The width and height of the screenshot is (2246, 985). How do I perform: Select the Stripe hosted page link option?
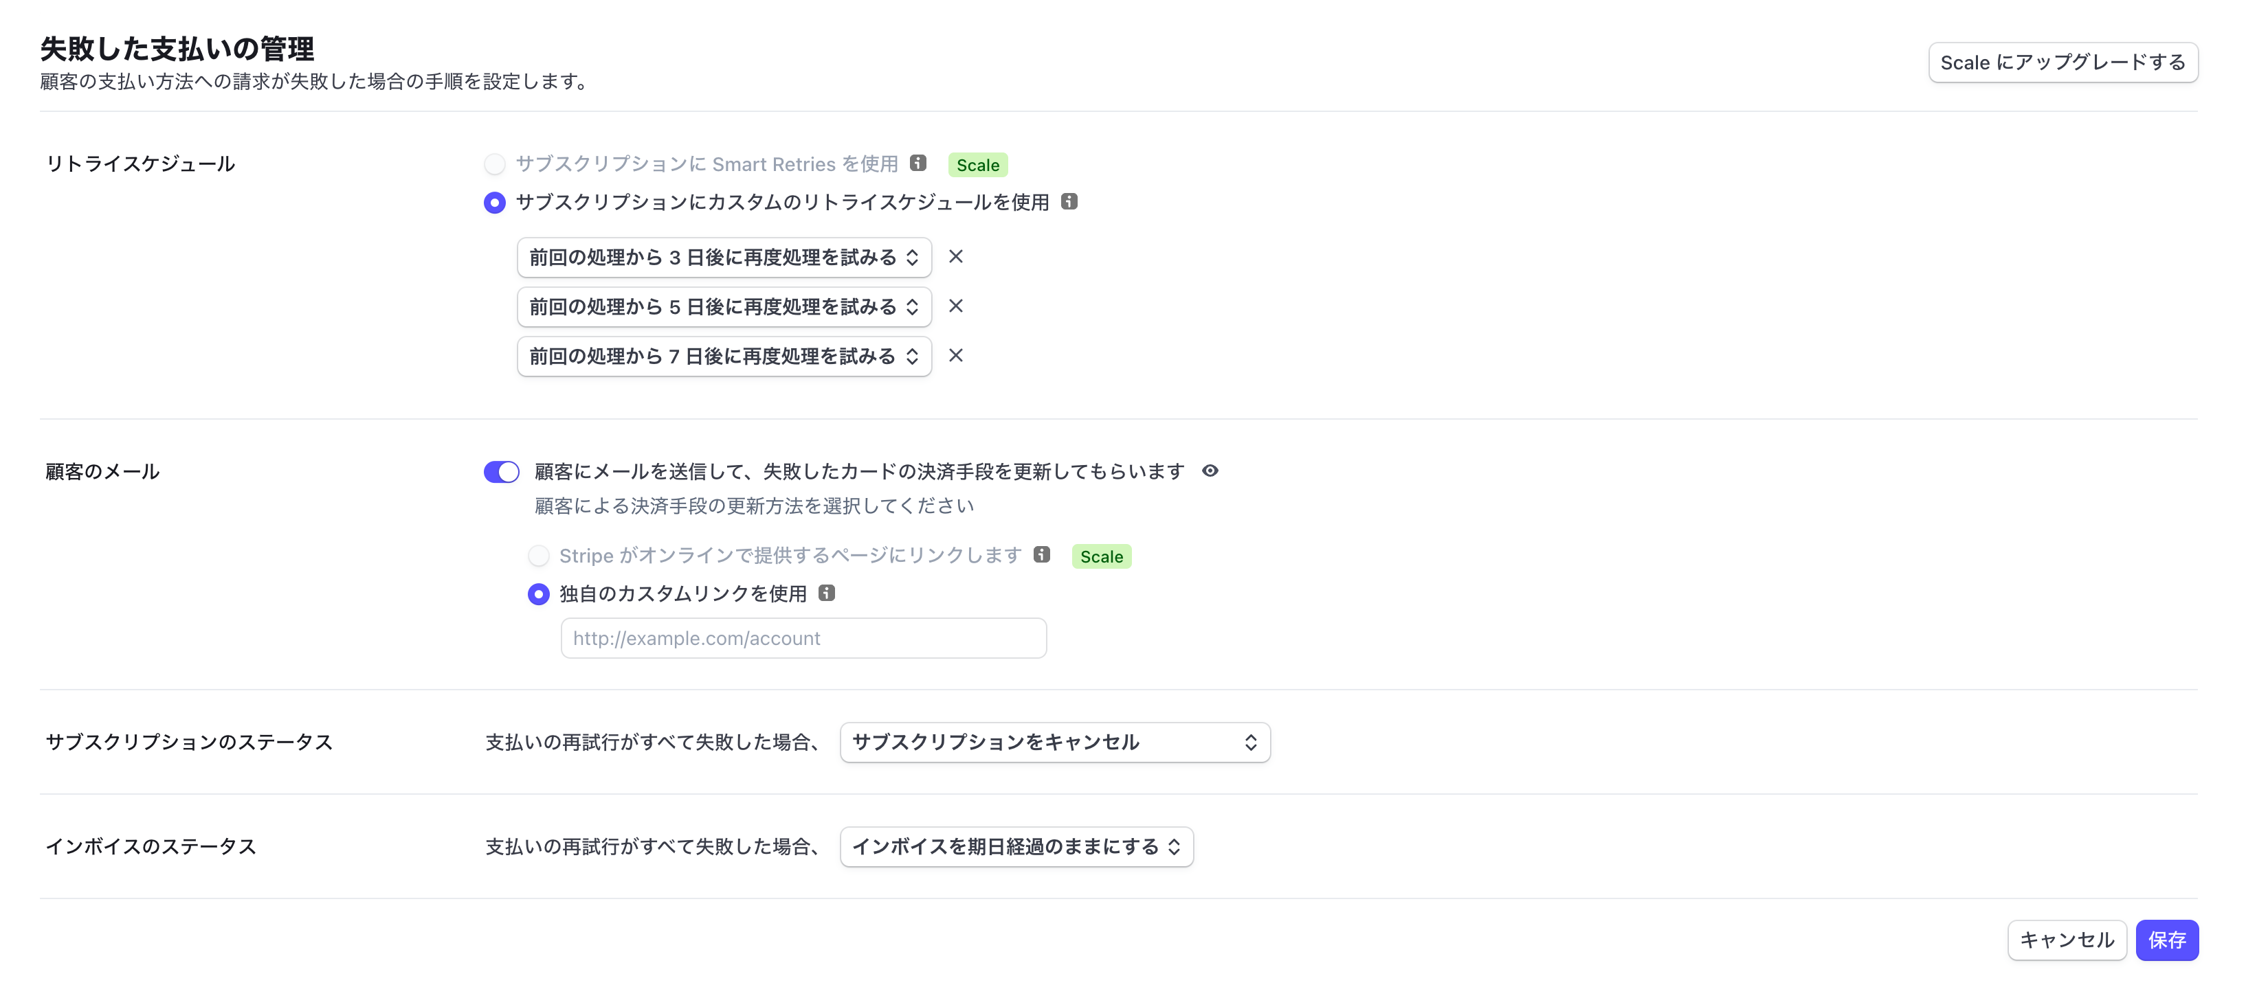(x=539, y=555)
